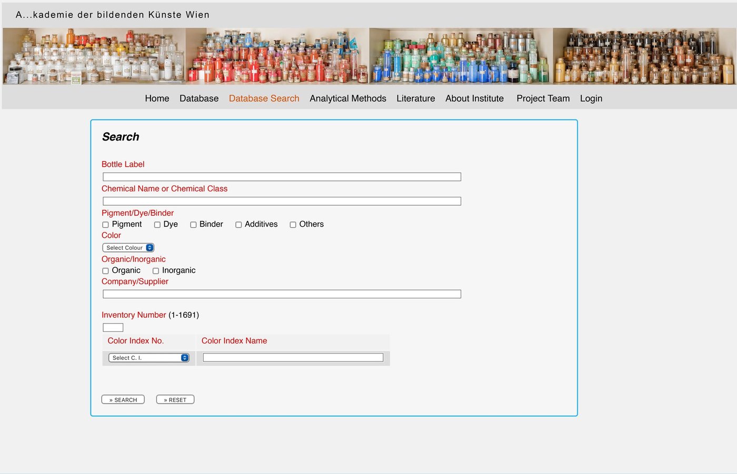Select the Organic checkbox
The width and height of the screenshot is (737, 474).
pyautogui.click(x=105, y=271)
